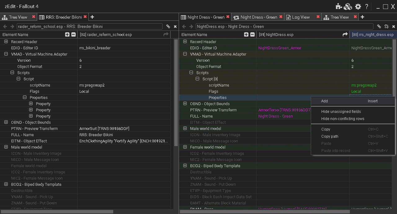
Task: Click right pane NightDress.esp path field
Action: click(284, 27)
